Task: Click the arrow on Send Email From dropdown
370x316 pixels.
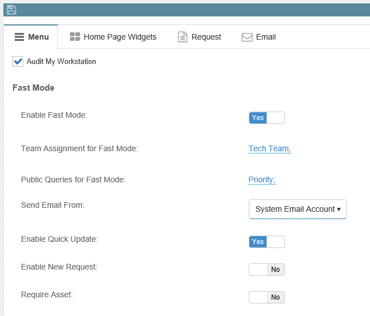Action: coord(339,209)
